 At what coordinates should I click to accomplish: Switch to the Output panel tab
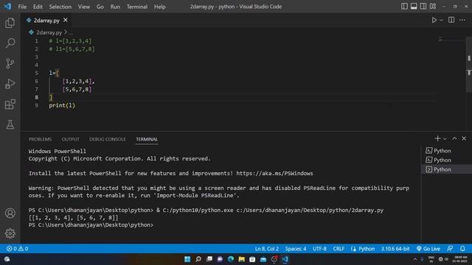[x=71, y=139]
